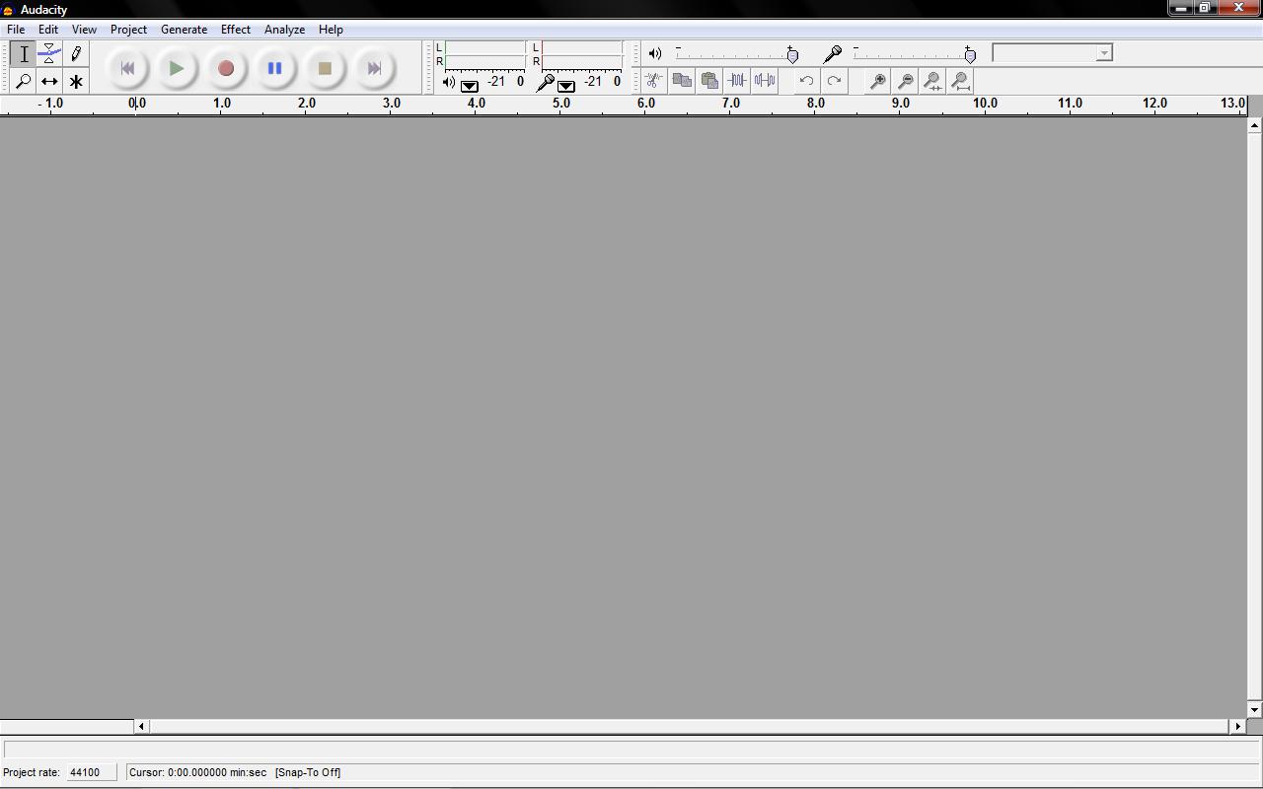
Task: Click the vertical scrollbar down arrow
Action: pos(1254,710)
